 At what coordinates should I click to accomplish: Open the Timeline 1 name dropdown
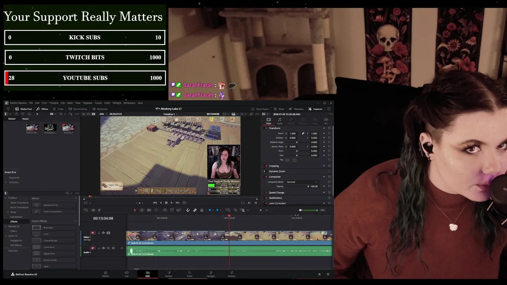(170, 114)
